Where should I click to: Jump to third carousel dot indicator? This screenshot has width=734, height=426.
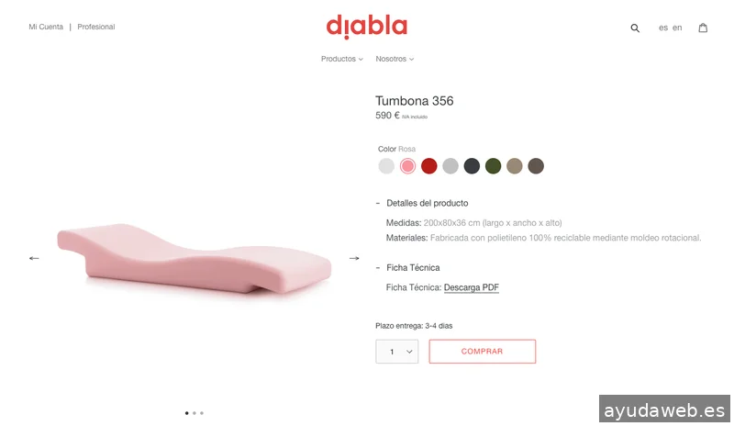coord(202,413)
